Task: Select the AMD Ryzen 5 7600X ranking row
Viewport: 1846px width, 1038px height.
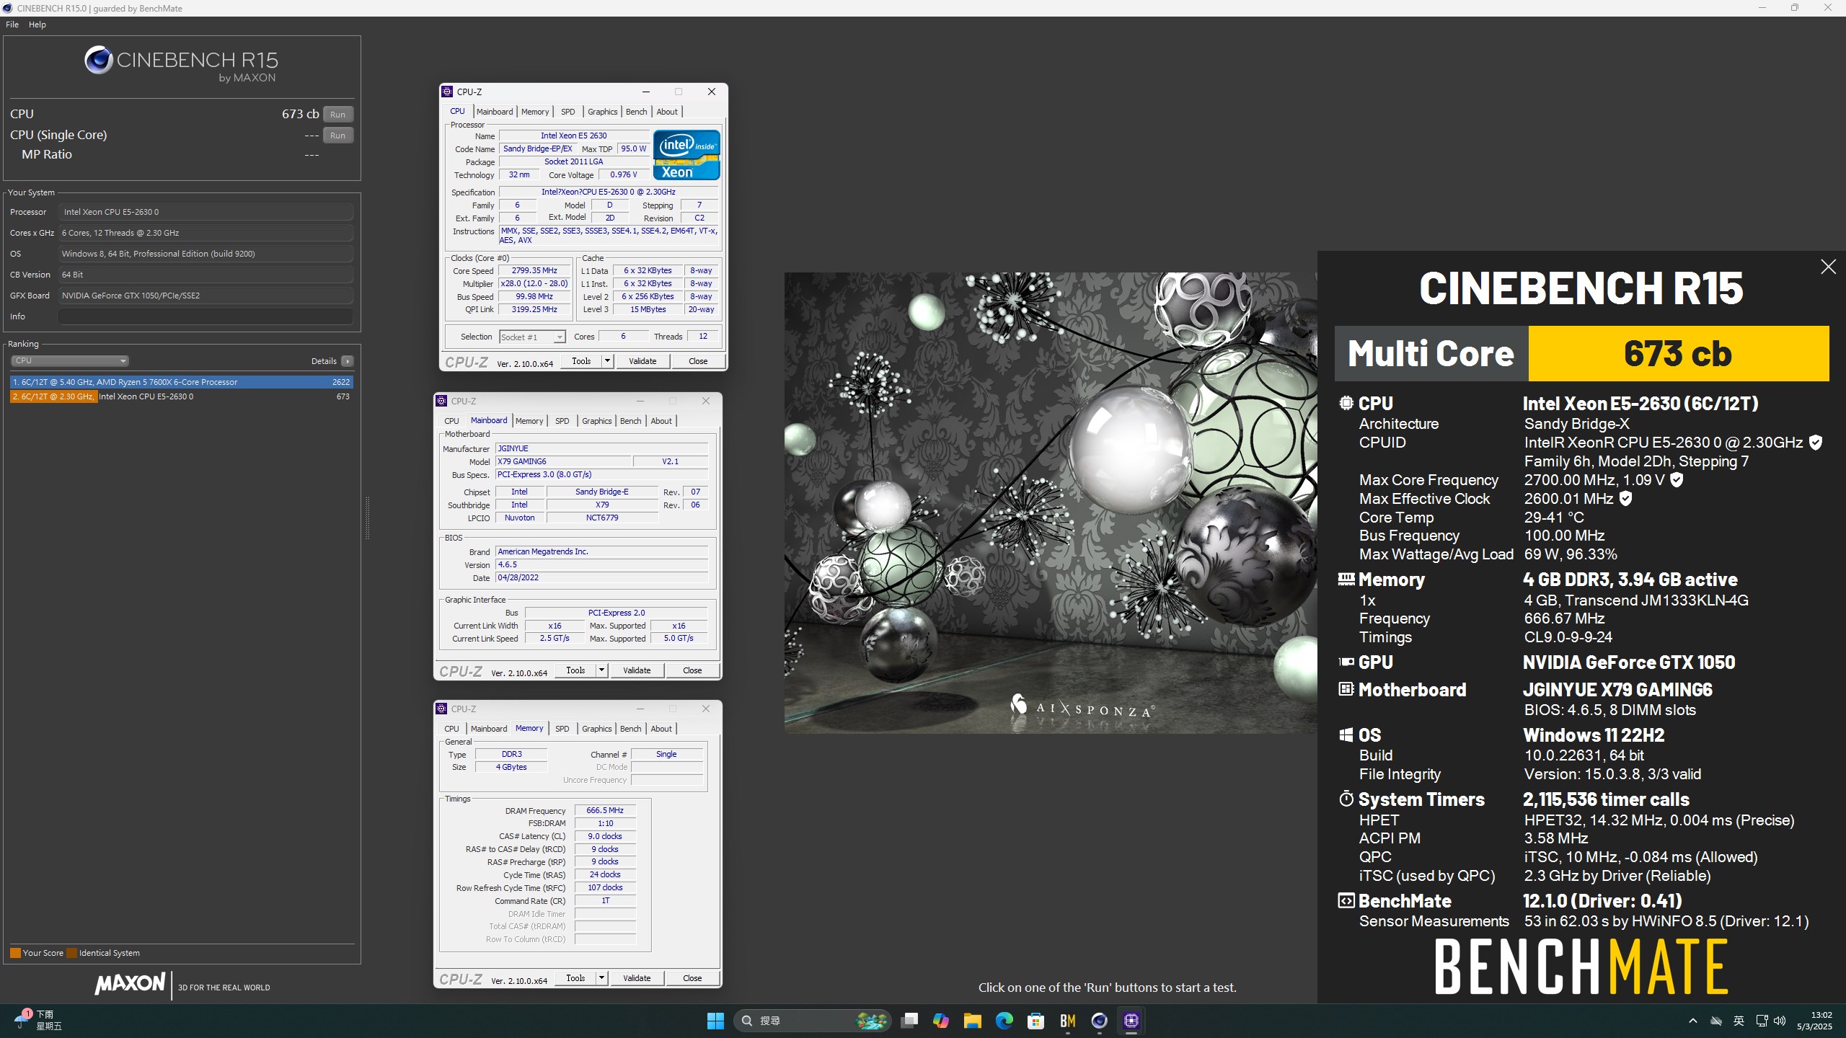Action: pos(182,382)
